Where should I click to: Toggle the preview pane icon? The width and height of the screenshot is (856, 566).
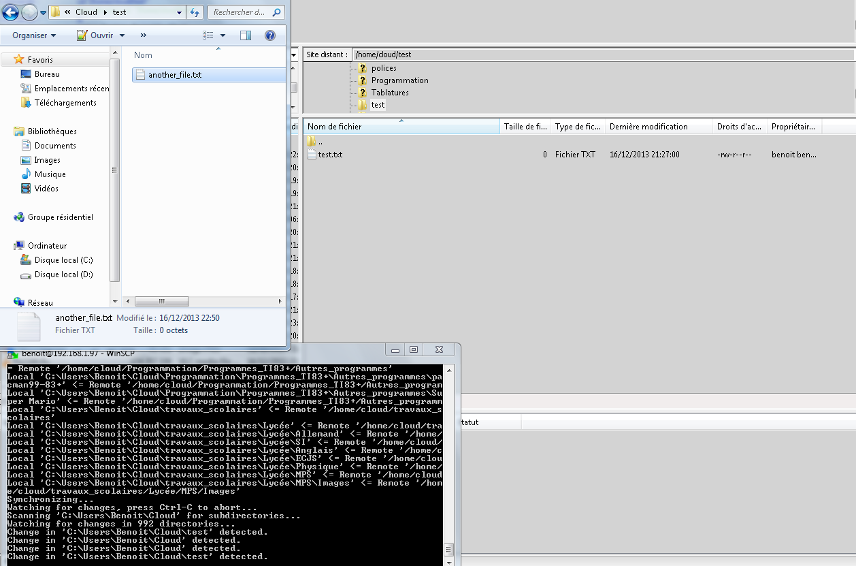(x=246, y=35)
